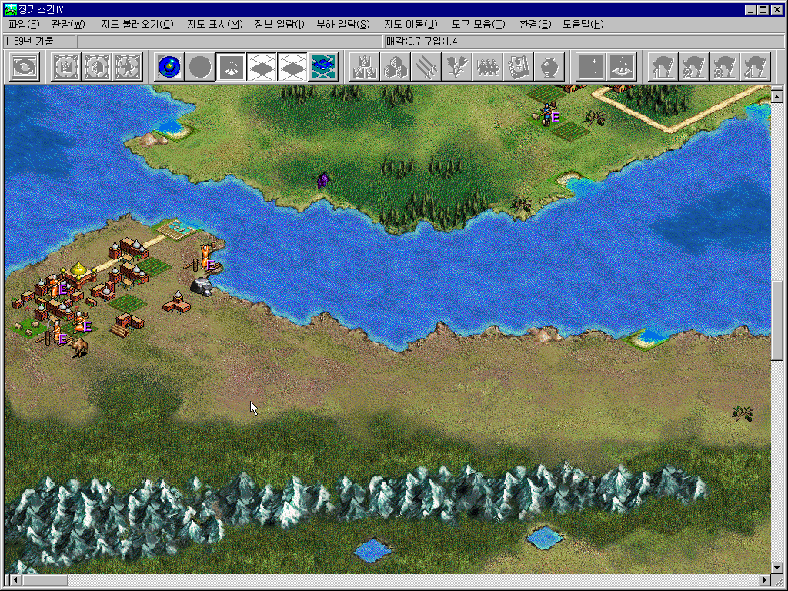Click the single crown ruler icon
Viewport: 788px width, 591px height.
66,66
